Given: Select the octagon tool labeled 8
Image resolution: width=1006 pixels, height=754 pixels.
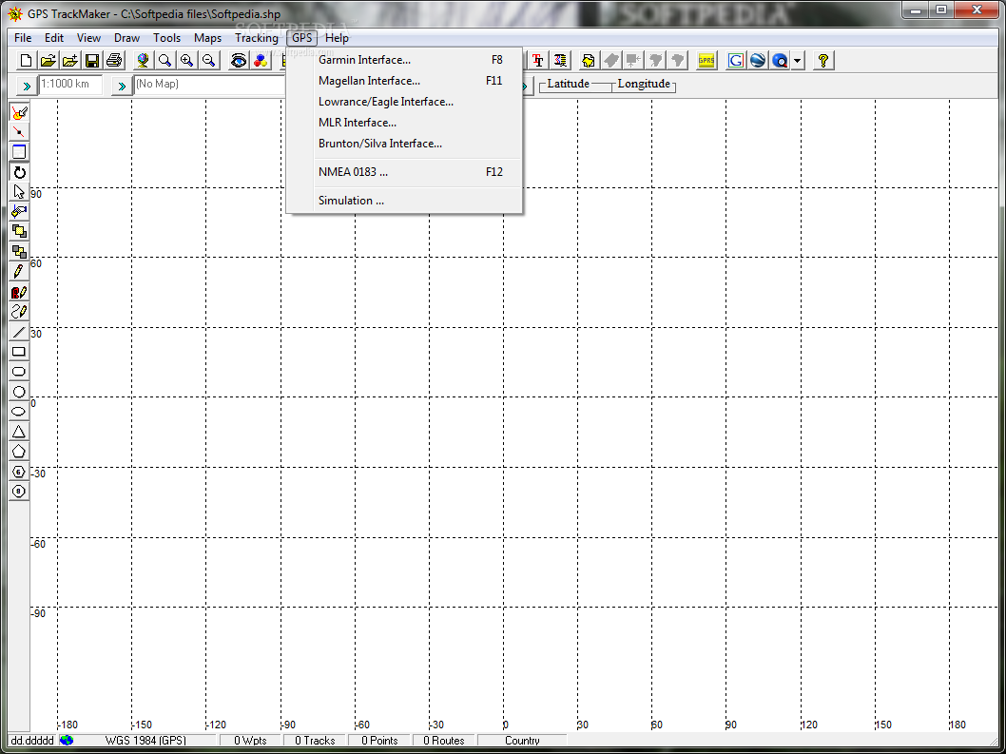Looking at the screenshot, I should pyautogui.click(x=19, y=491).
